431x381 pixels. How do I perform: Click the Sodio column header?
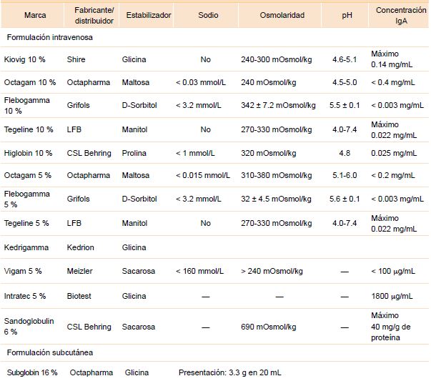(x=207, y=15)
